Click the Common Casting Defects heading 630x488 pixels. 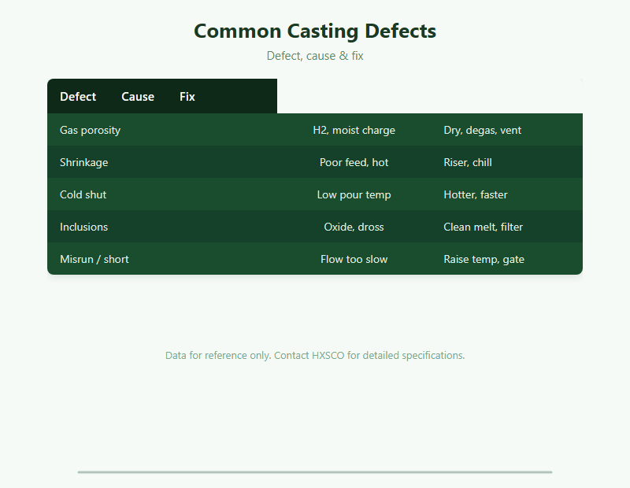tap(315, 31)
